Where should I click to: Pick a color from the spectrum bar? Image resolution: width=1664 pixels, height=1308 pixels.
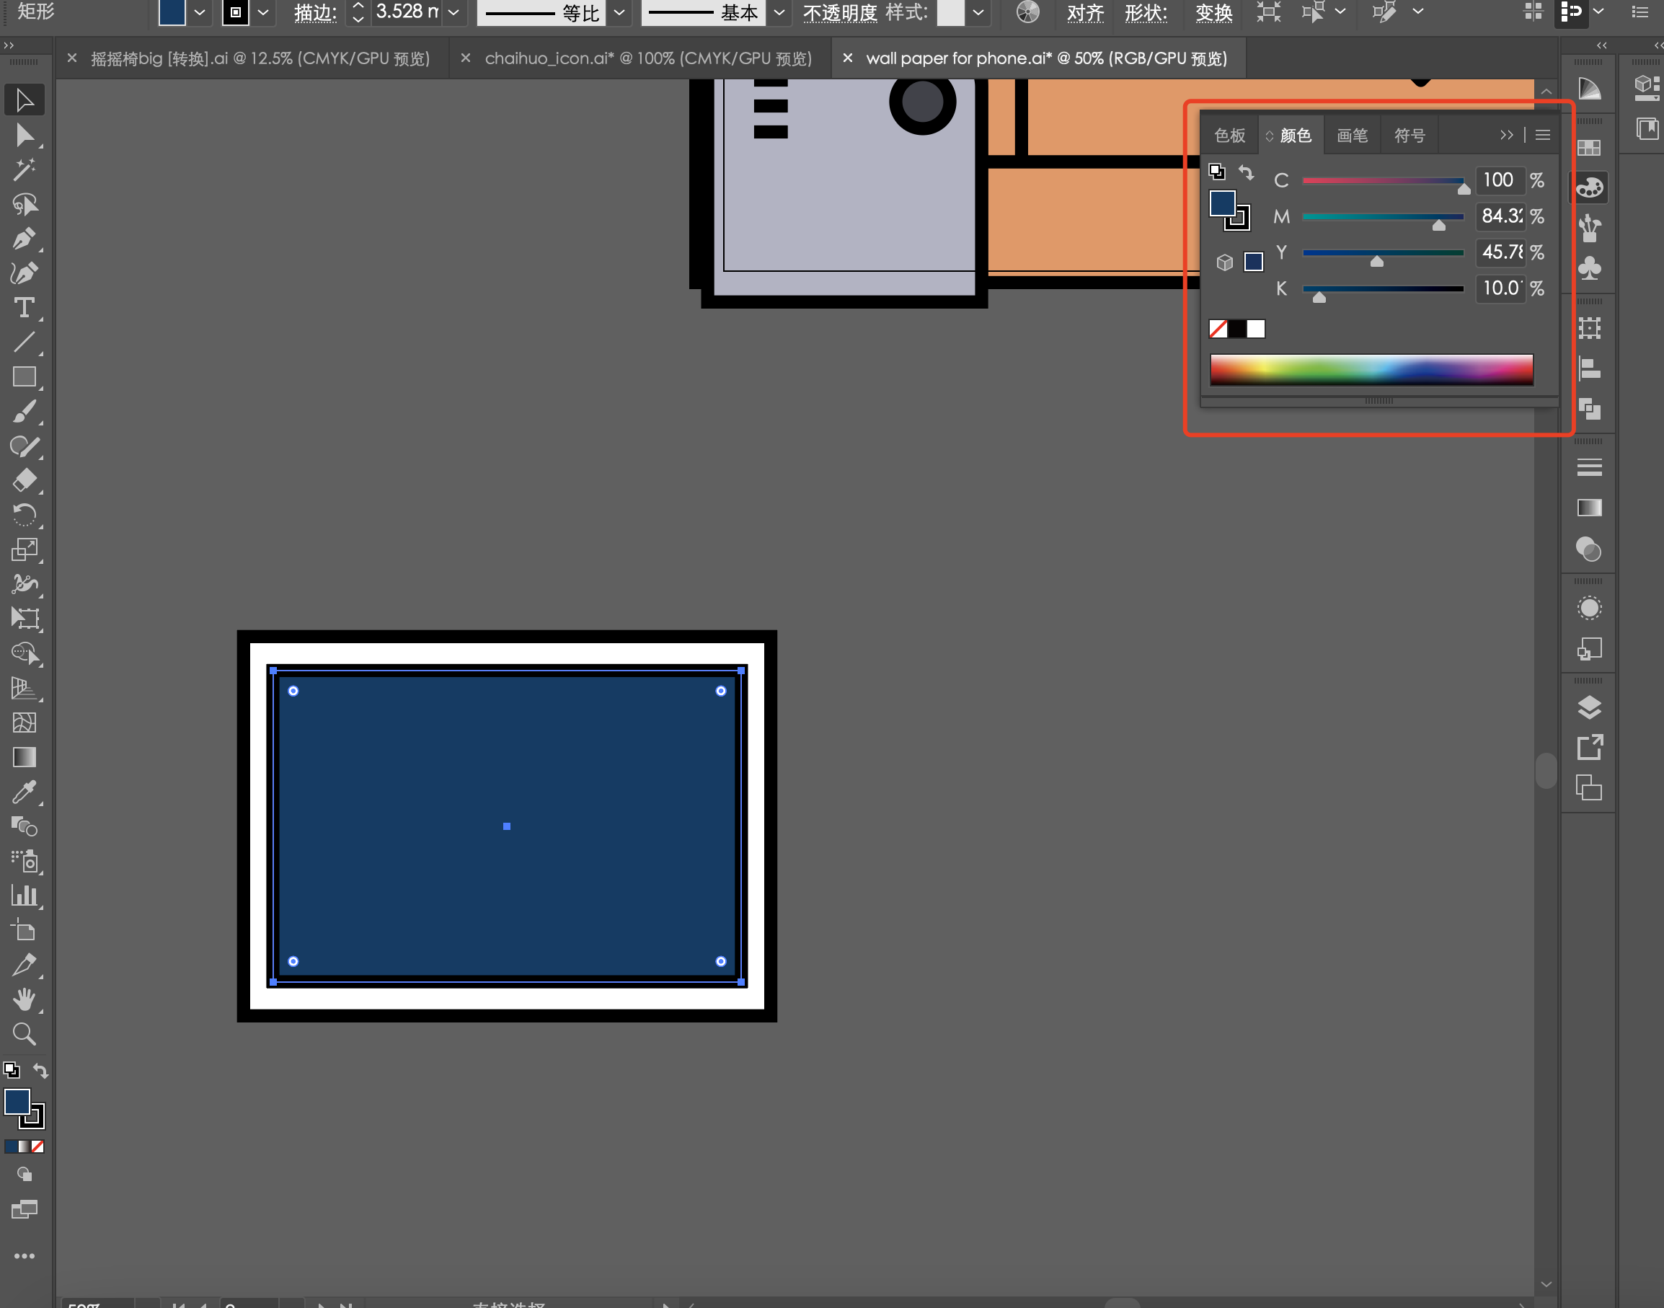(x=1371, y=369)
